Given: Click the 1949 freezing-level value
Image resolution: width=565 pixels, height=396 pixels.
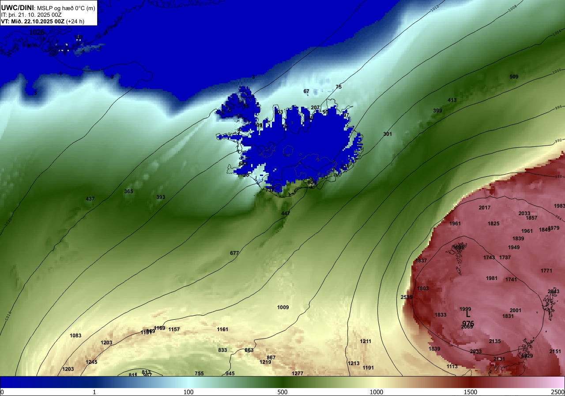Looking at the screenshot, I should (x=514, y=247).
